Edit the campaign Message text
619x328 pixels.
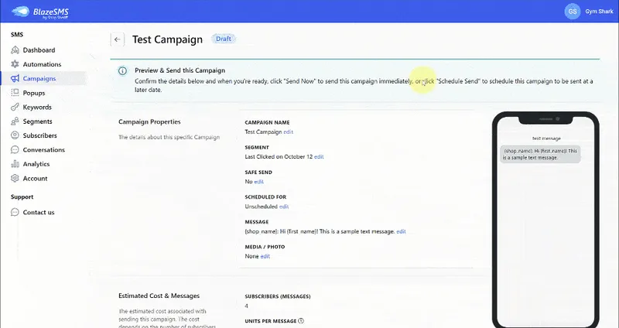401,231
